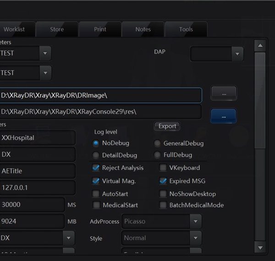Uncheck Reject Analysis option
The width and height of the screenshot is (275, 261).
click(x=96, y=168)
